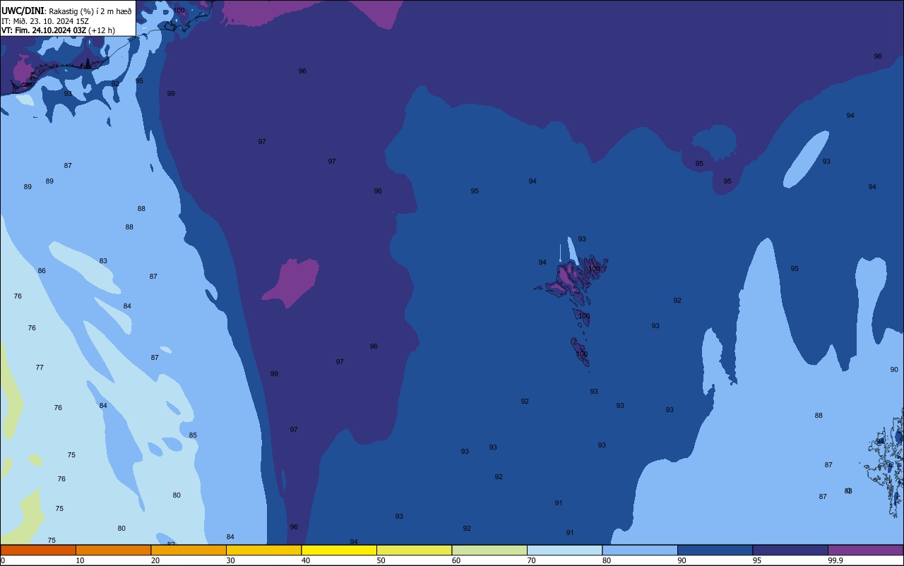
Task: Click the '60' legend scale label
Action: (x=456, y=560)
